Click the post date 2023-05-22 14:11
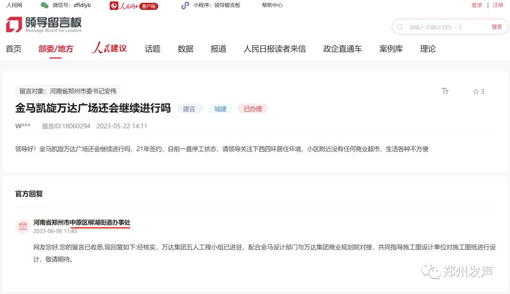The height and width of the screenshot is (294, 510). coord(122,126)
